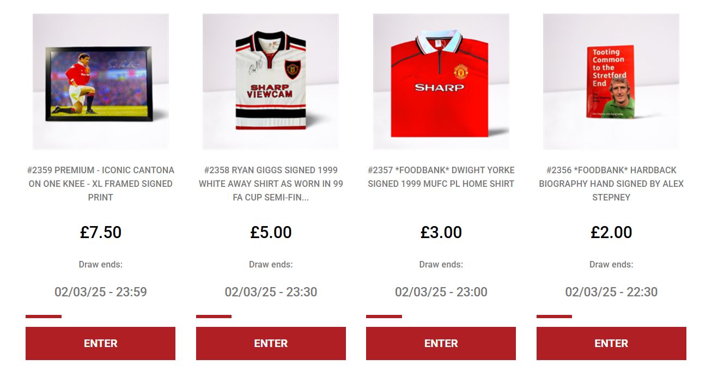712x371 pixels.
Task: Select the Alex Stepney biography book image
Action: [x=611, y=82]
